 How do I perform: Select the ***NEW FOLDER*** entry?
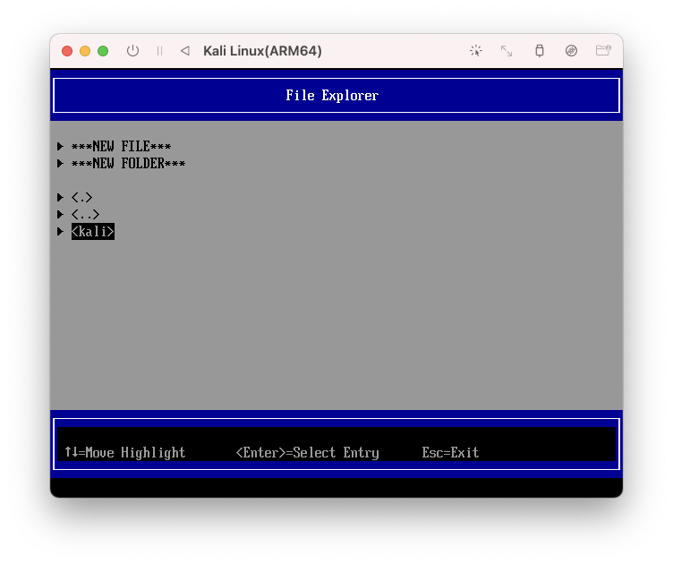(128, 164)
